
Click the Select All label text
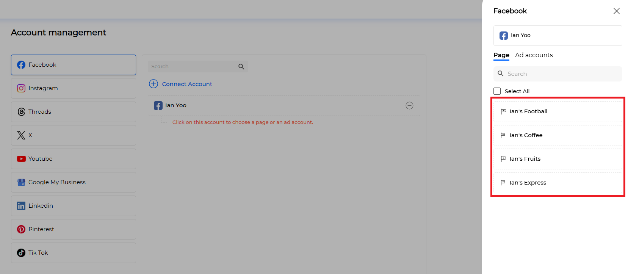point(517,91)
